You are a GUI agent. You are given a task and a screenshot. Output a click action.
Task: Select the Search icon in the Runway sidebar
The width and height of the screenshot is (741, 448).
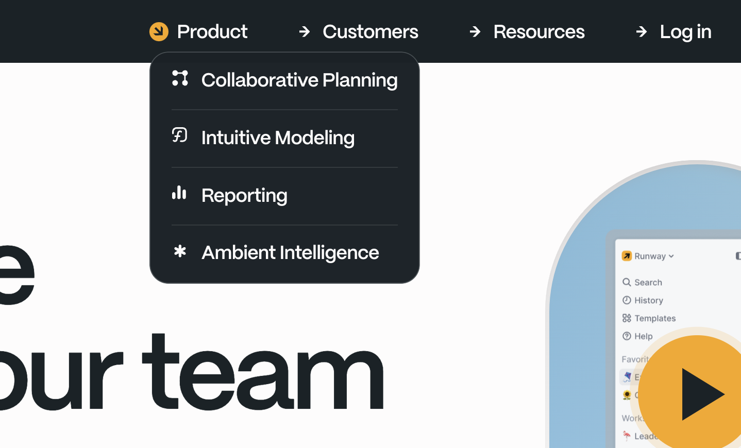[x=627, y=282]
